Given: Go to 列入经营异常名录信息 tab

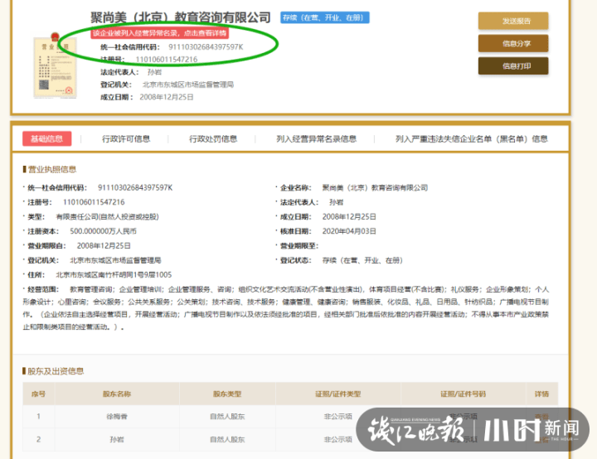Looking at the screenshot, I should click(x=316, y=139).
